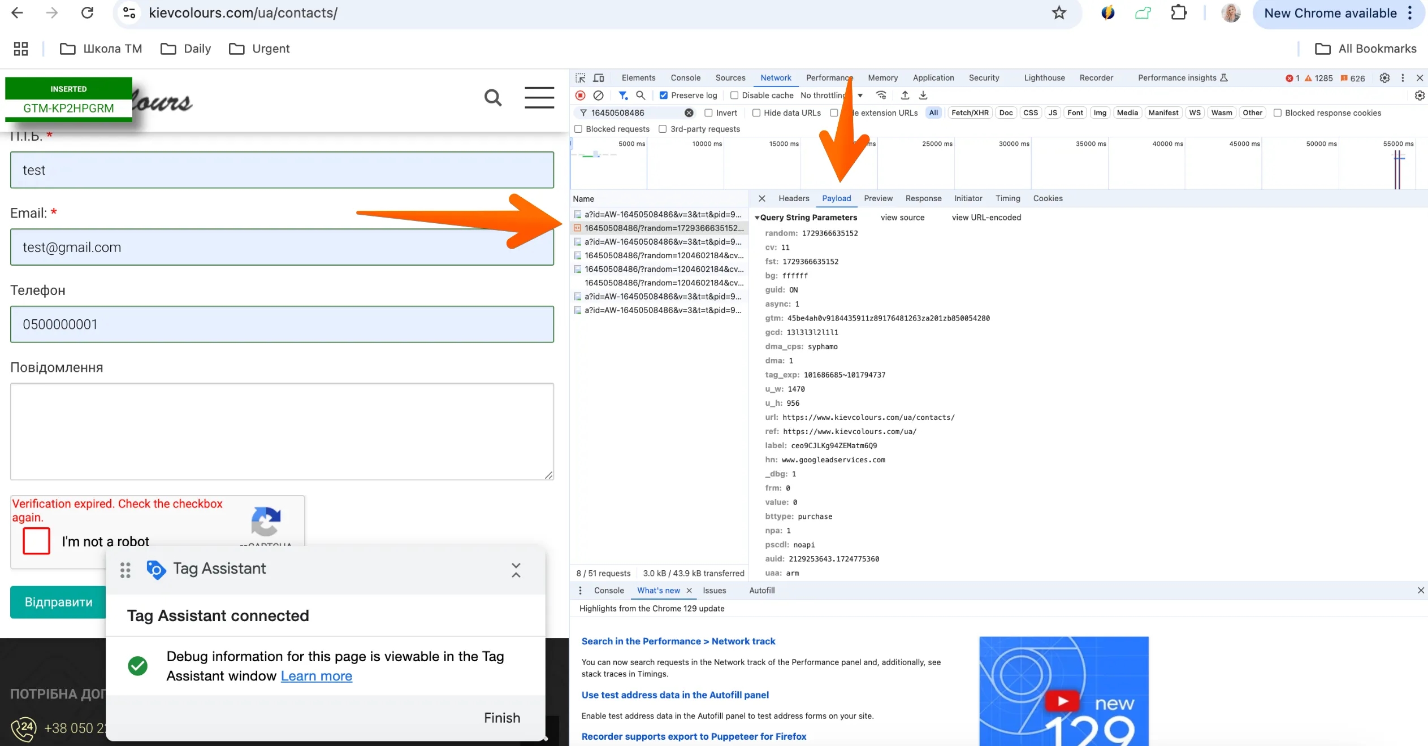The height and width of the screenshot is (746, 1428).
Task: Switch to the Headers tab
Action: point(794,198)
